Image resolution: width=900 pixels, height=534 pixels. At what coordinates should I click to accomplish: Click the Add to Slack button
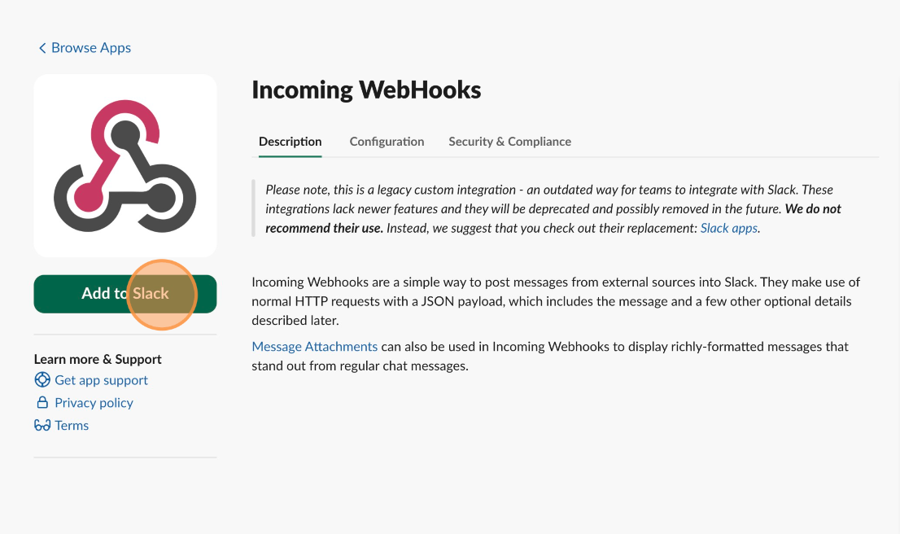click(125, 294)
